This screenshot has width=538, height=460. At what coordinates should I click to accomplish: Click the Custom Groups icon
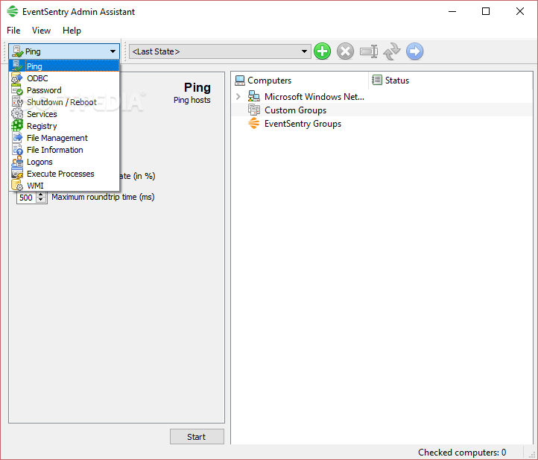click(254, 110)
